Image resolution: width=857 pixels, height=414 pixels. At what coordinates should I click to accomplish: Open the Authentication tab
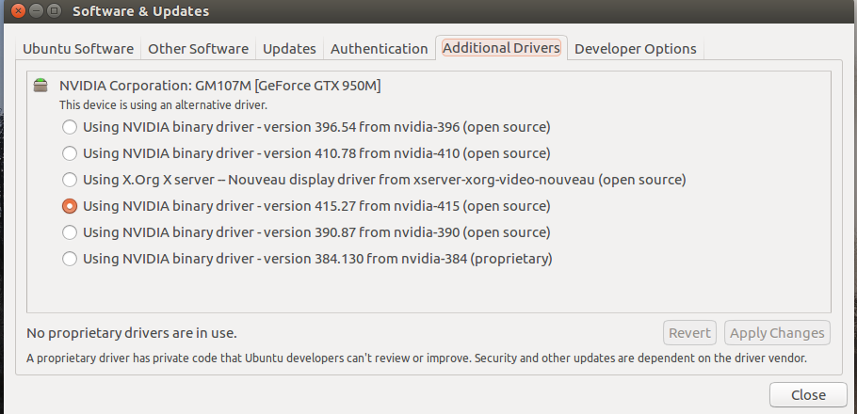pos(379,49)
